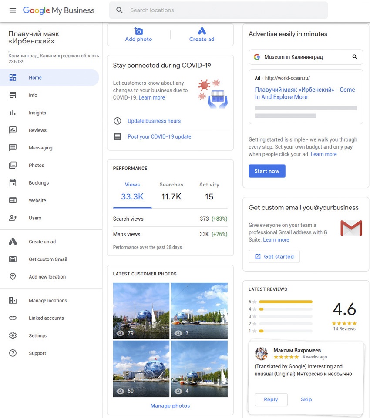Viewport: 370px width, 418px height.
Task: Click the Website icon in sidebar
Action: pyautogui.click(x=13, y=200)
